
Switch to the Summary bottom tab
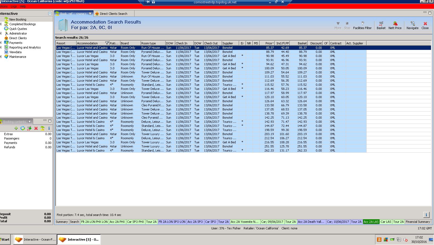[x=62, y=222]
